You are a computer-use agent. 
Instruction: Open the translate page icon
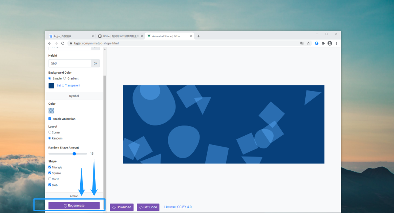[302, 43]
